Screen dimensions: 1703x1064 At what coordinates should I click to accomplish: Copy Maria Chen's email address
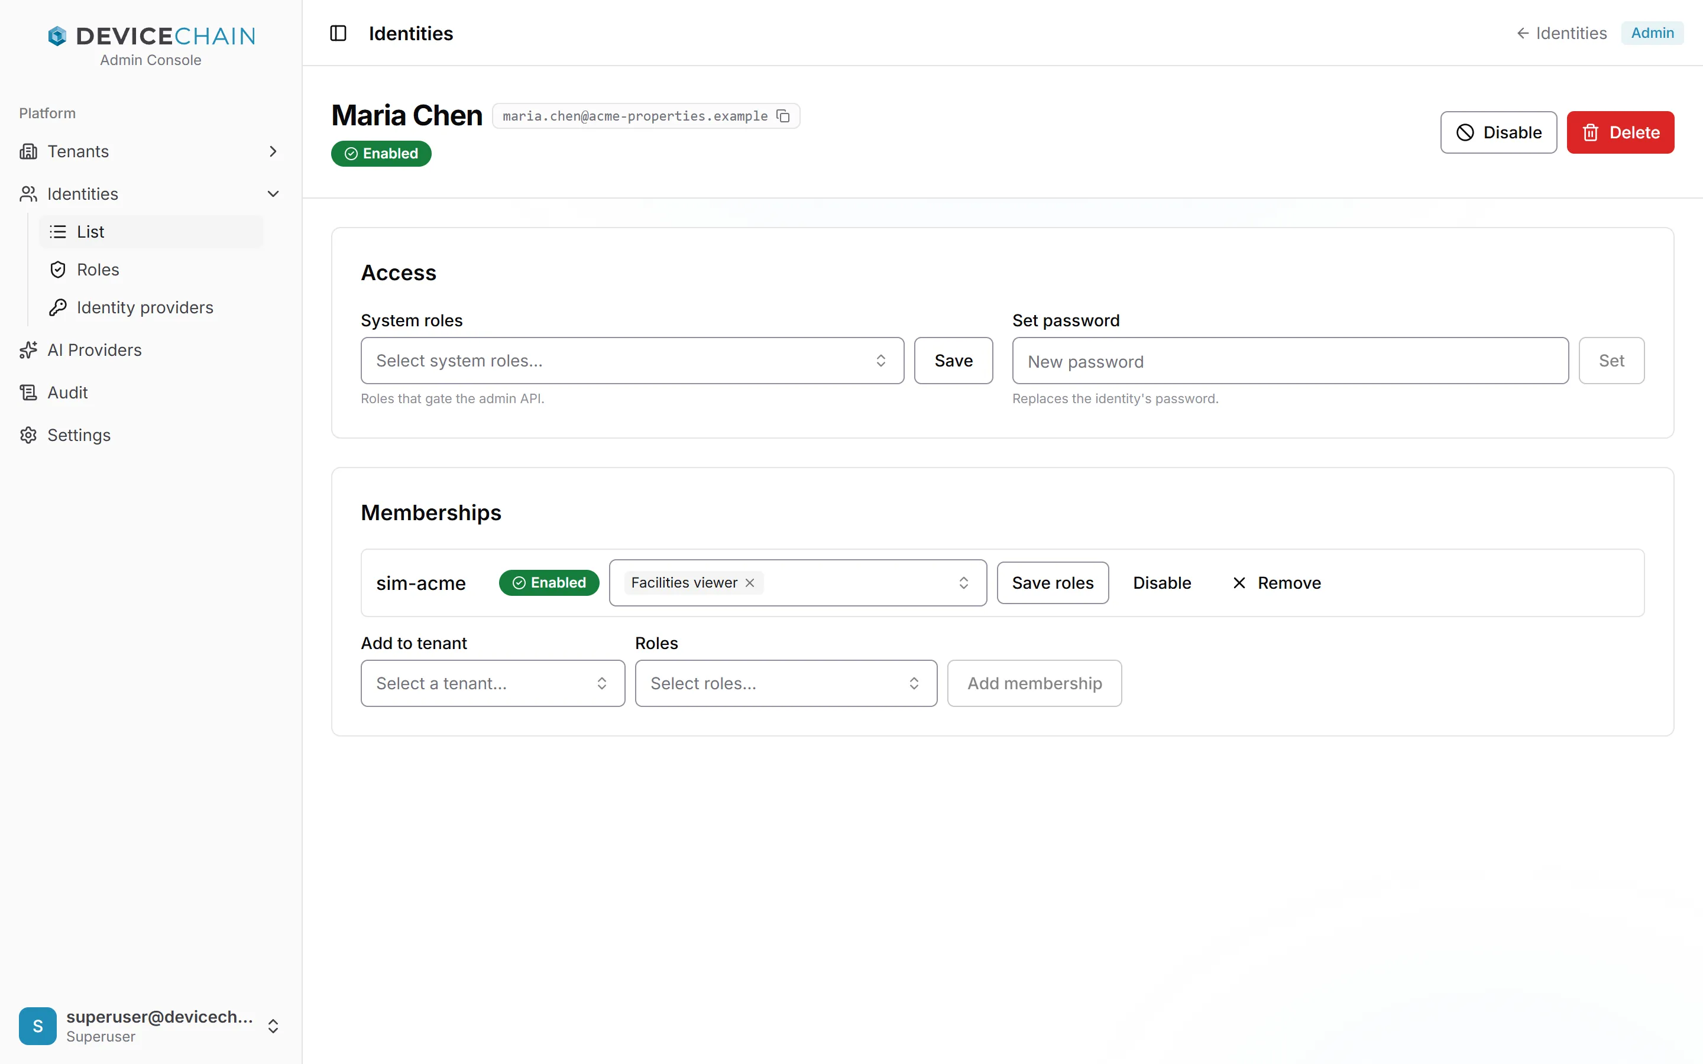(x=783, y=115)
